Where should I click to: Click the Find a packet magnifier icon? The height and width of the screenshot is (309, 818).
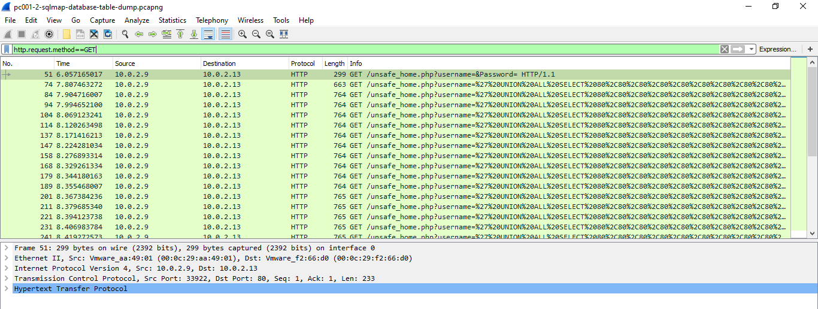pyautogui.click(x=125, y=34)
